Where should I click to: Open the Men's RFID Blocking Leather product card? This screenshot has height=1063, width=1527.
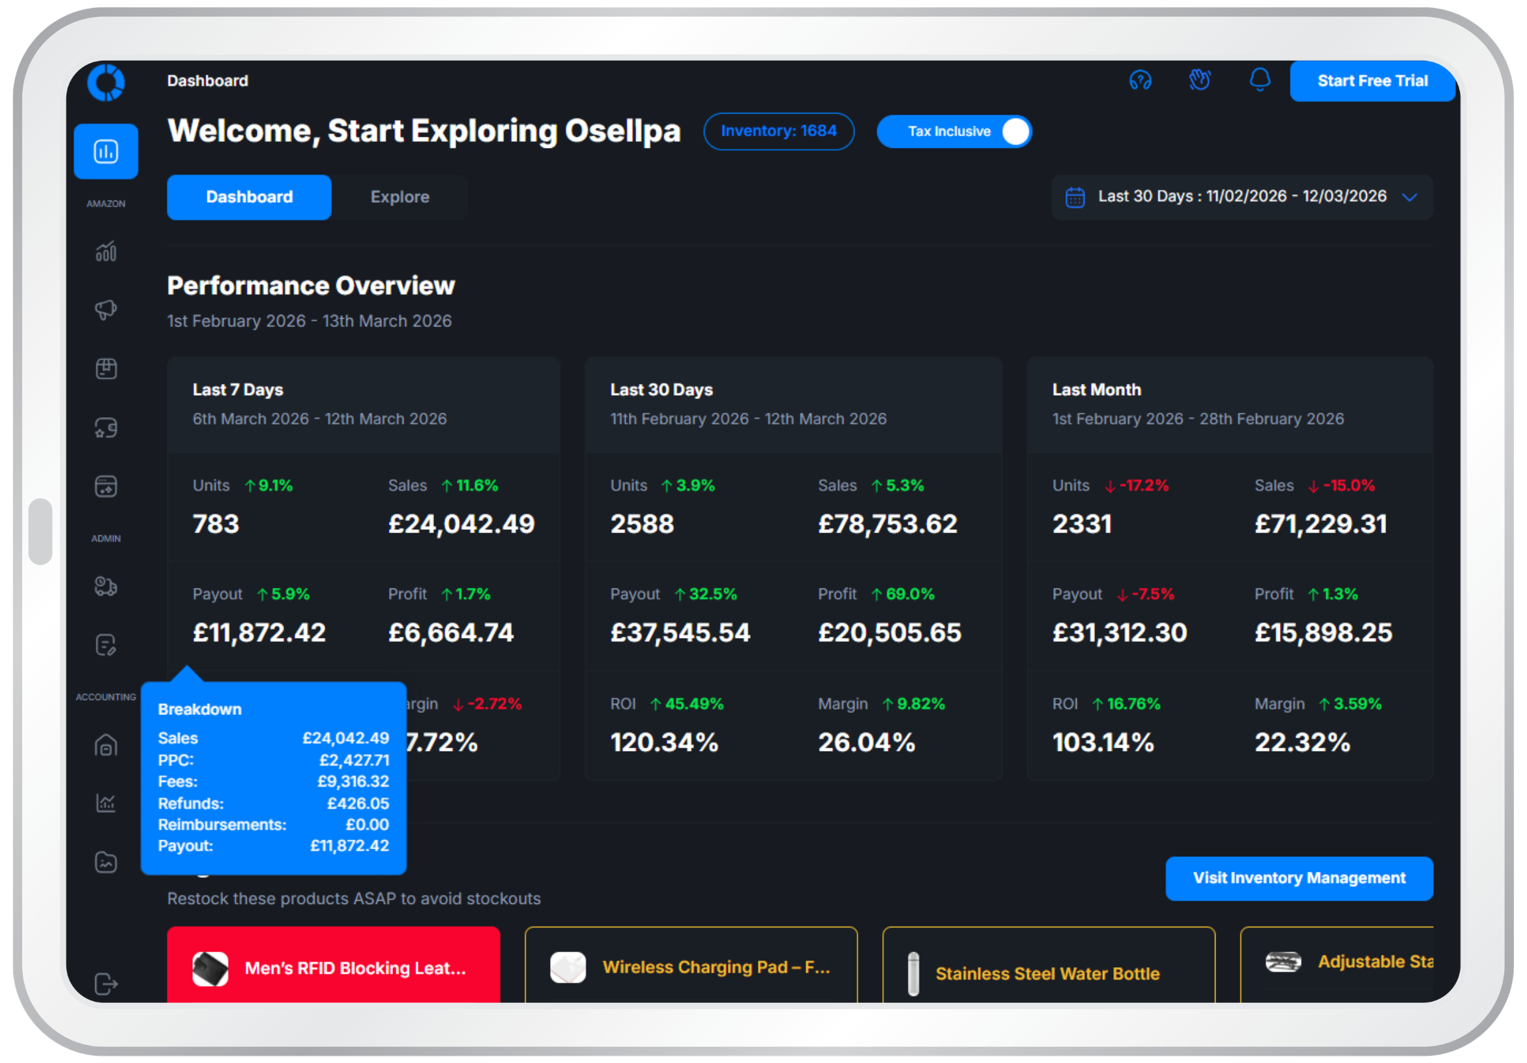pyautogui.click(x=333, y=967)
